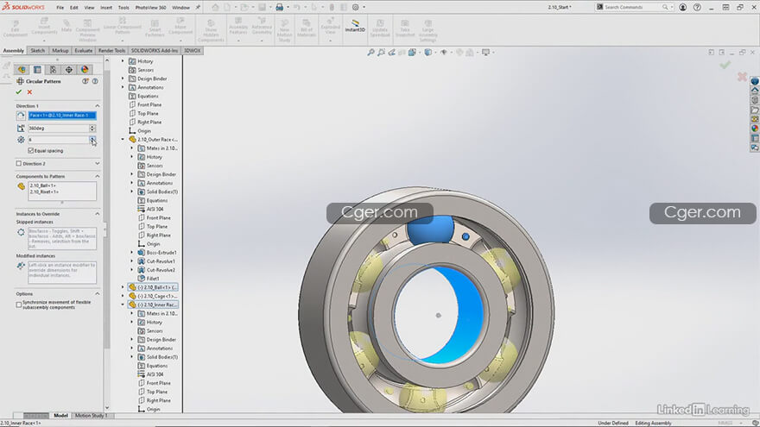Click the Skipped instances selection box
The height and width of the screenshot is (427, 760).
click(x=62, y=238)
